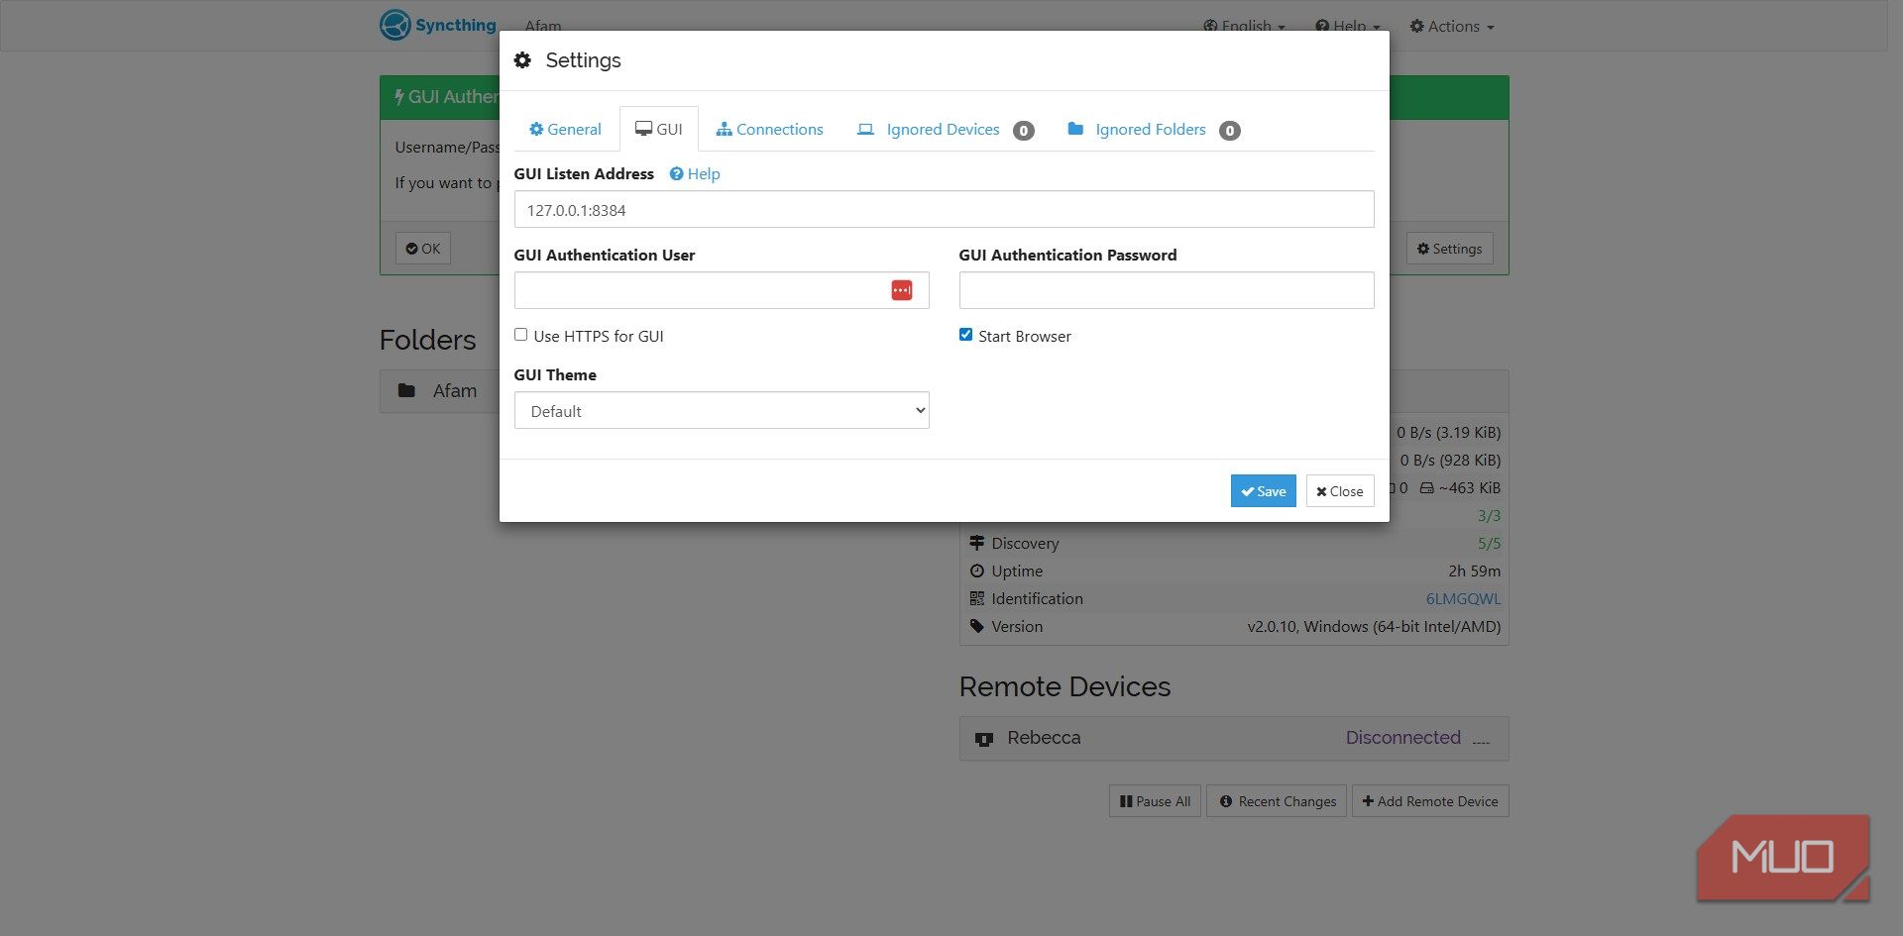The width and height of the screenshot is (1903, 936).
Task: Click the v2.0.10 version text
Action: pyautogui.click(x=1374, y=626)
